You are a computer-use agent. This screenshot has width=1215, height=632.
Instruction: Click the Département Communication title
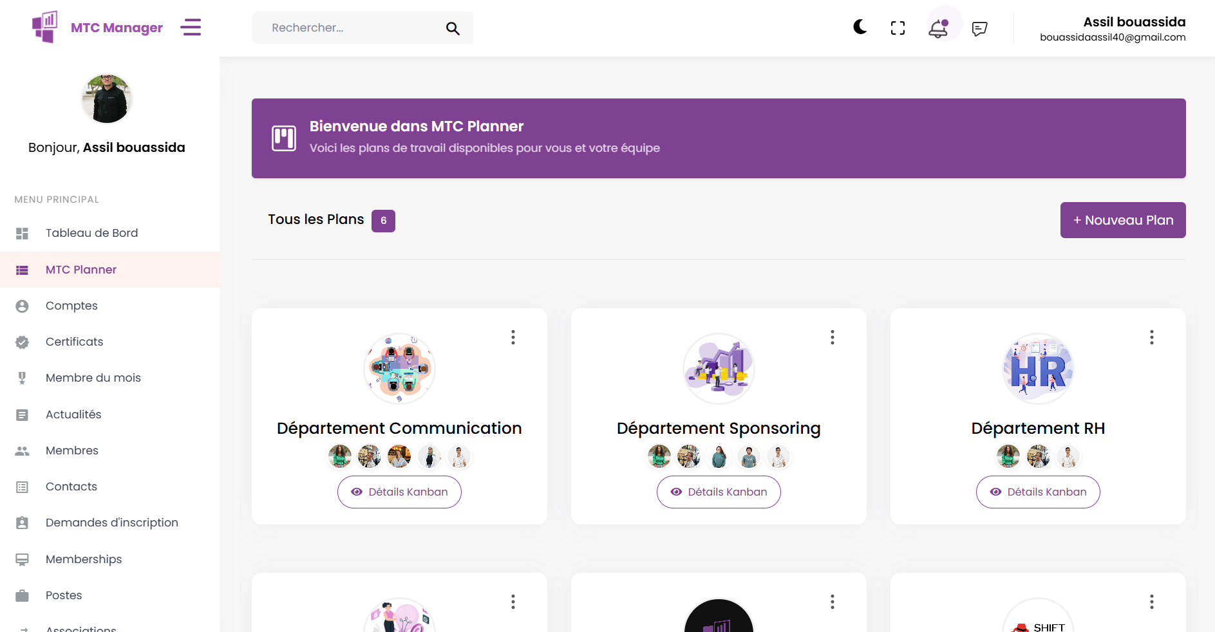click(399, 429)
